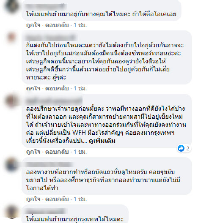Click the blue thumbs-up reaction icon
Image resolution: width=209 pixels, height=223 pixels.
point(181,148)
